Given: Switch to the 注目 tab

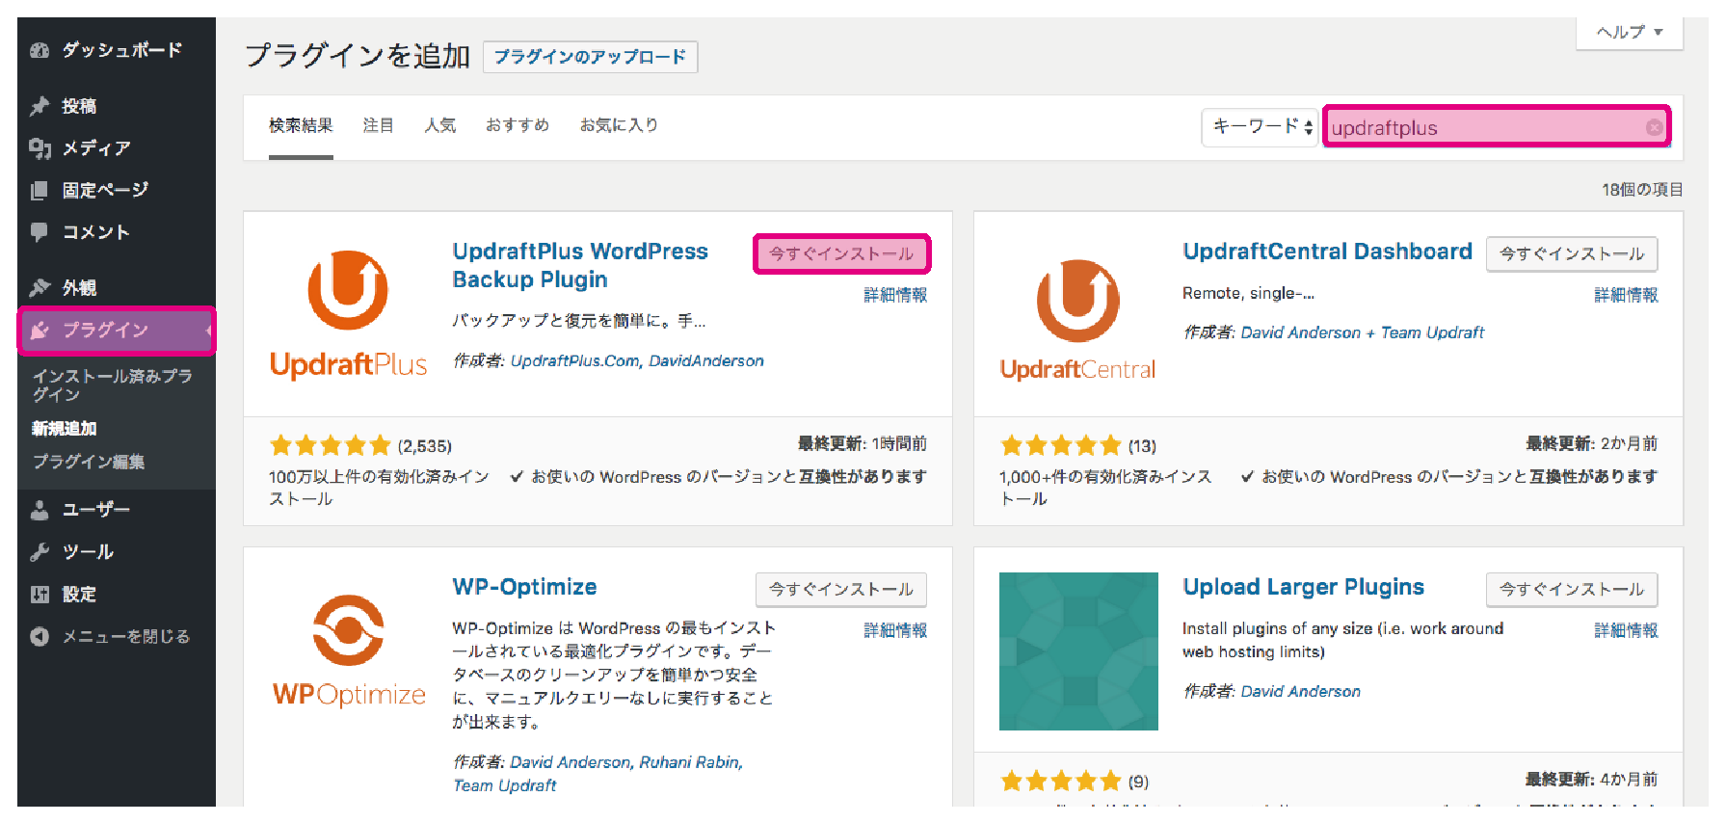Looking at the screenshot, I should point(379,125).
